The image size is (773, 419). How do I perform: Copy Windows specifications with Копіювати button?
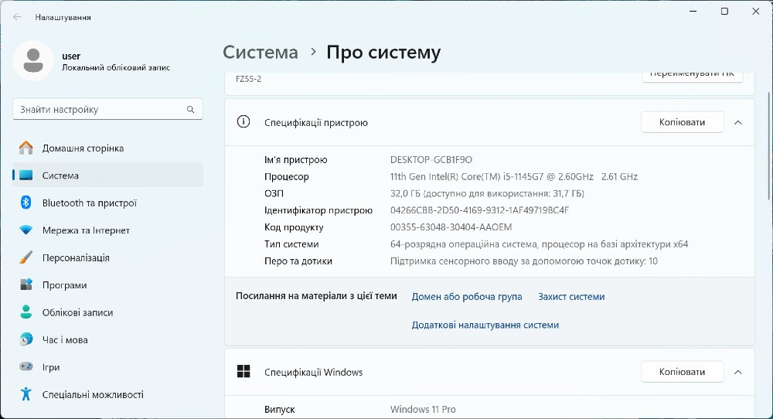pos(682,372)
